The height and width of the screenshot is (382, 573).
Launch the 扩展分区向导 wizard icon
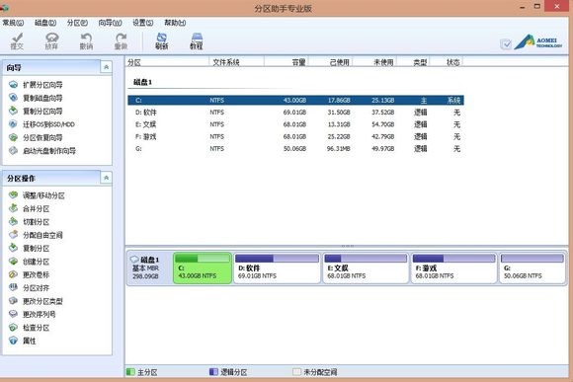tap(13, 85)
